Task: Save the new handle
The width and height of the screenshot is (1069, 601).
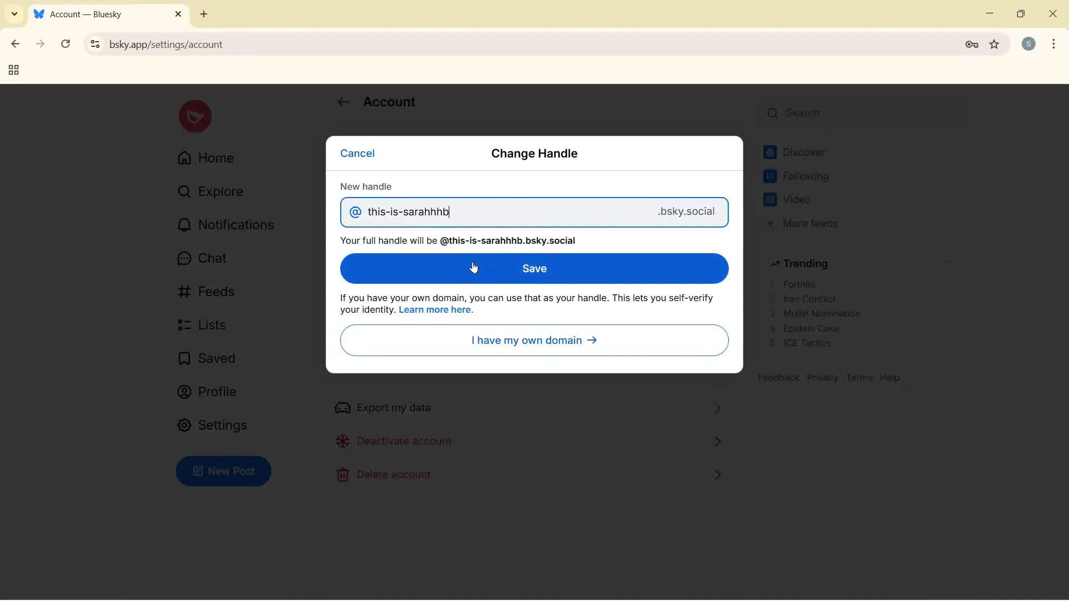Action: tap(534, 268)
